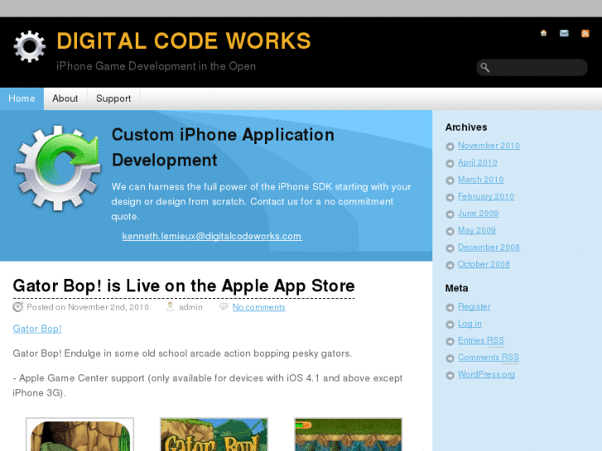Viewport: 602px width, 451px height.
Task: Click the 'Custom iPhone Application Development' heading
Action: (223, 147)
